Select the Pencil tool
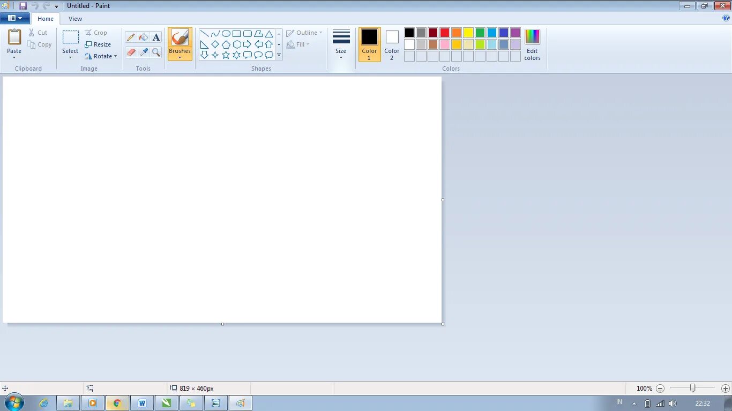Image resolution: width=732 pixels, height=411 pixels. [x=131, y=37]
